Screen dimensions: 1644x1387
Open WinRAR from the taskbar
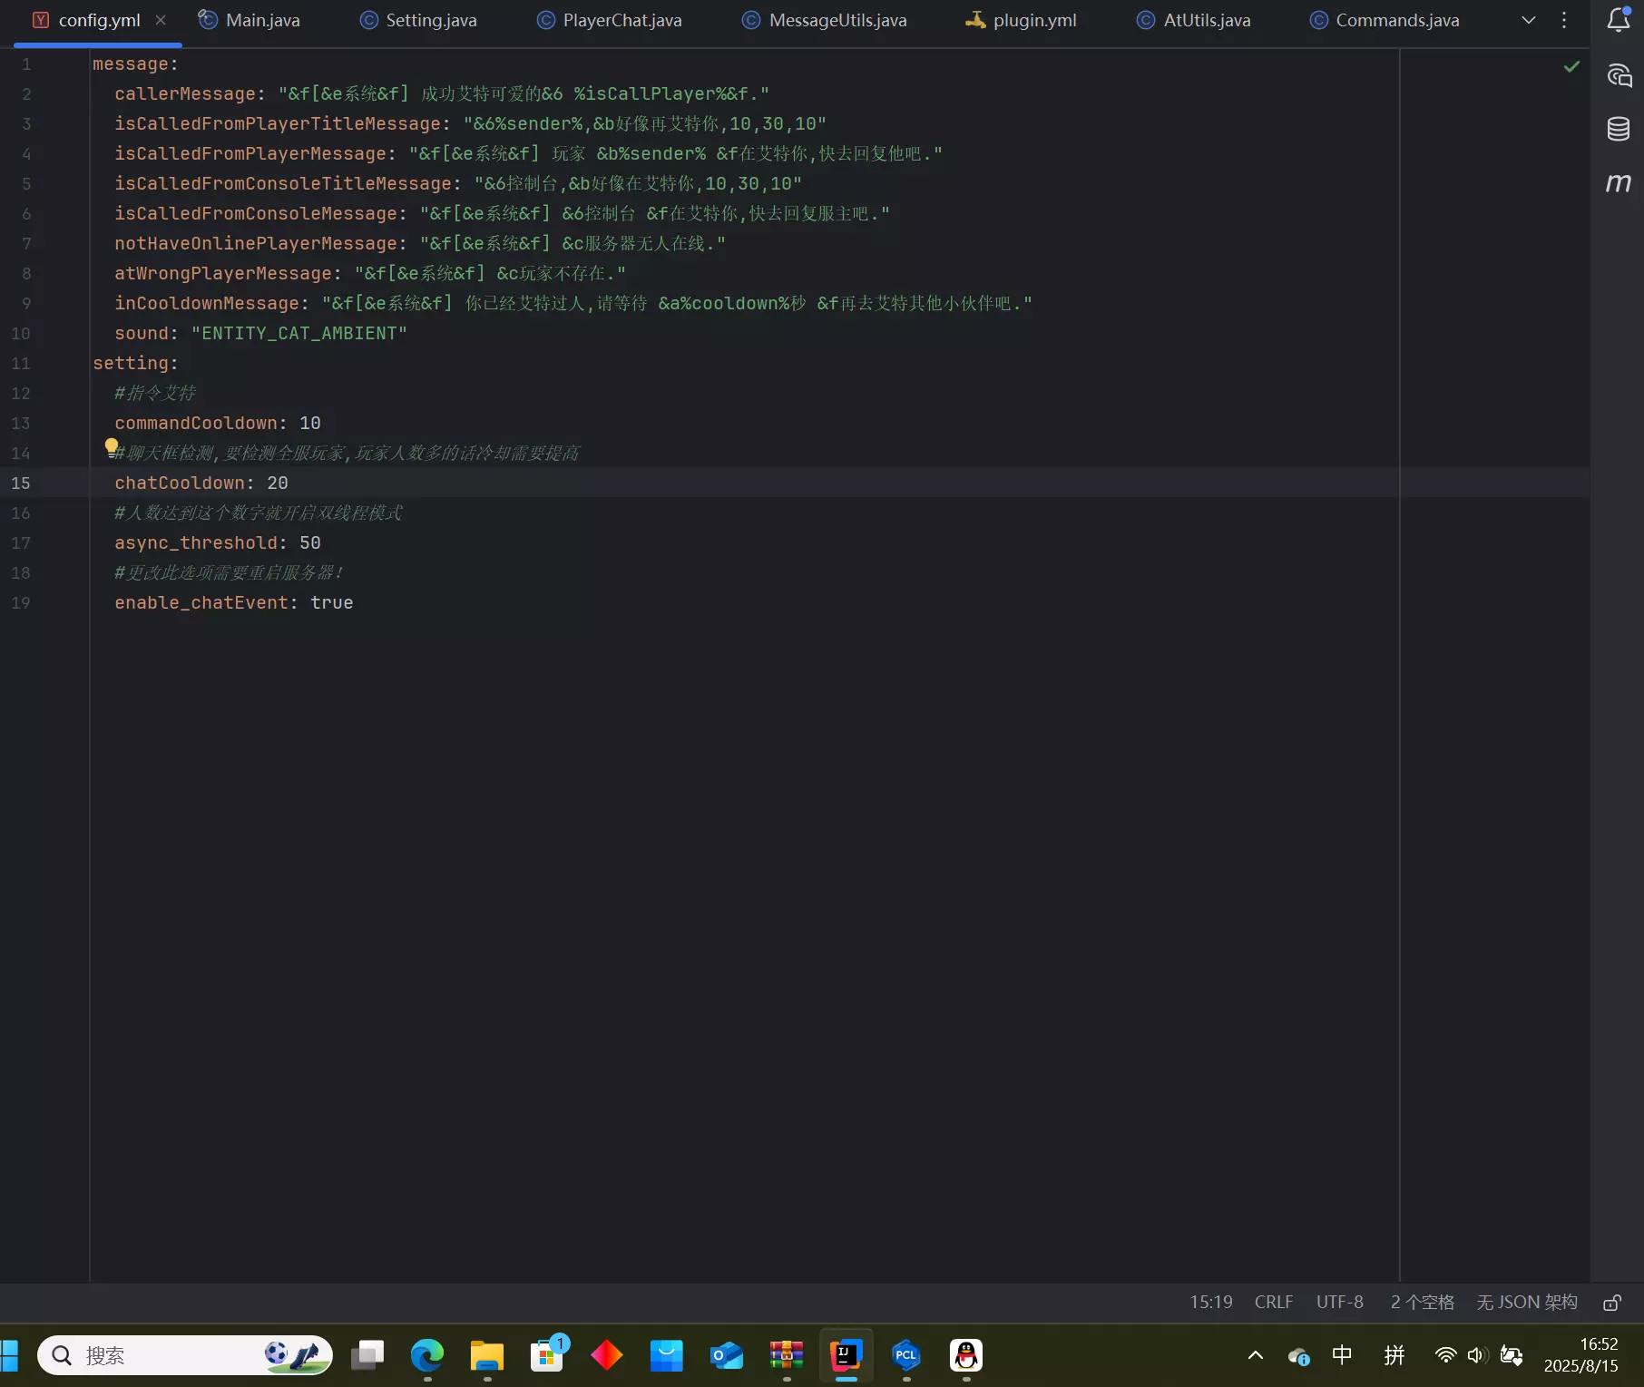pos(787,1355)
